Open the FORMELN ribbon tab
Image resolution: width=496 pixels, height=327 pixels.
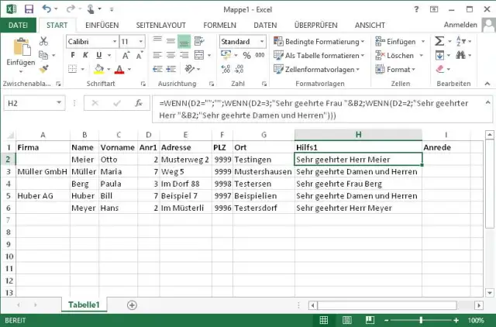219,25
